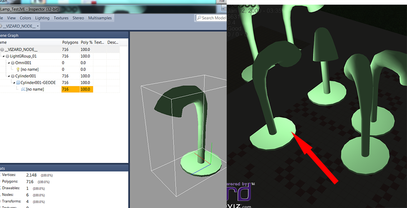This screenshot has width=407, height=208.
Task: Open the Lighting menu
Action: pos(42,18)
